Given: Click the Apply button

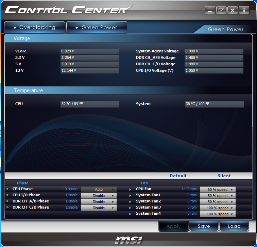Looking at the screenshot, I should click(174, 226).
